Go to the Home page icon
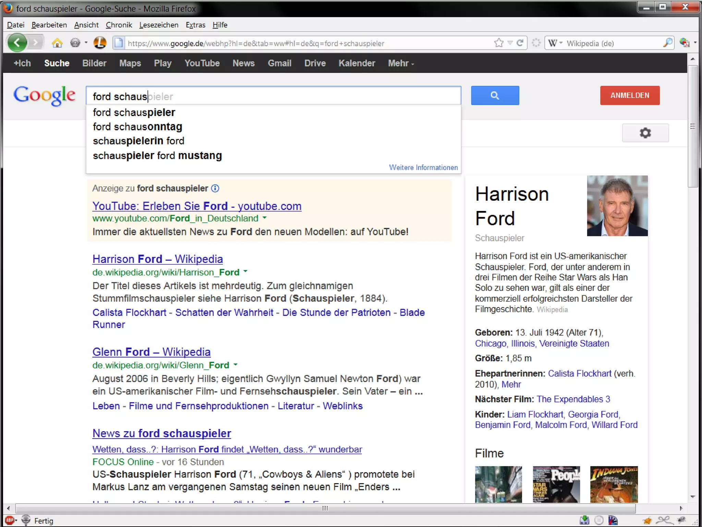The width and height of the screenshot is (702, 527). coord(57,43)
